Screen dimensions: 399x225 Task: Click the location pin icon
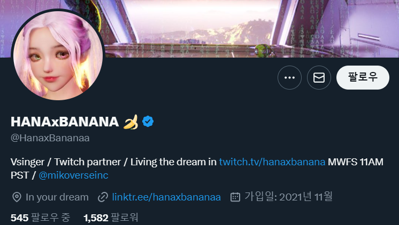pyautogui.click(x=17, y=197)
